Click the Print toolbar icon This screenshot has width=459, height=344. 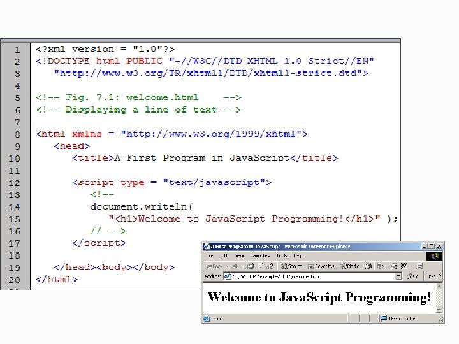pos(394,266)
